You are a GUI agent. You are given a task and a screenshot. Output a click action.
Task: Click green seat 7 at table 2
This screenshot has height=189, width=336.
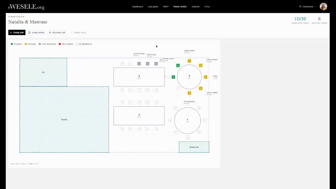coord(173,77)
